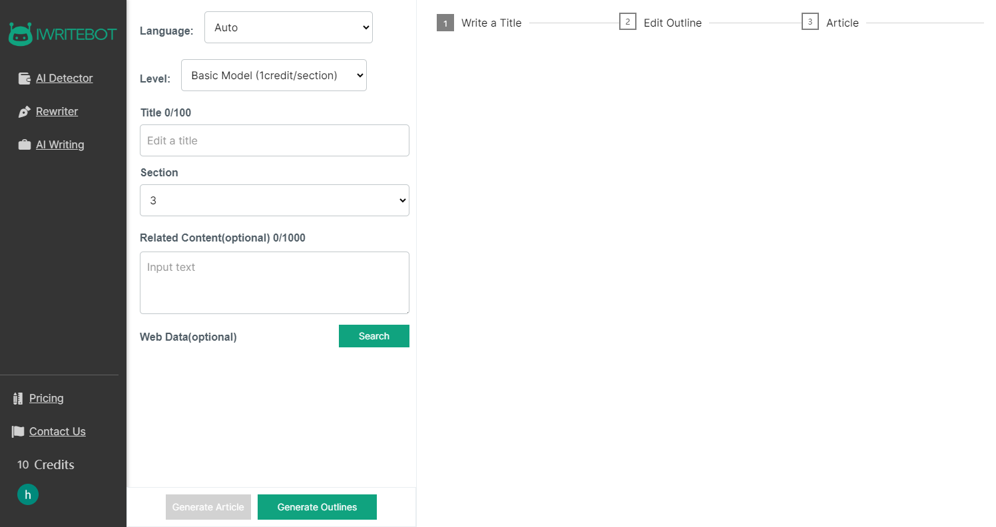Click the Section label
996x527 pixels.
coord(159,173)
